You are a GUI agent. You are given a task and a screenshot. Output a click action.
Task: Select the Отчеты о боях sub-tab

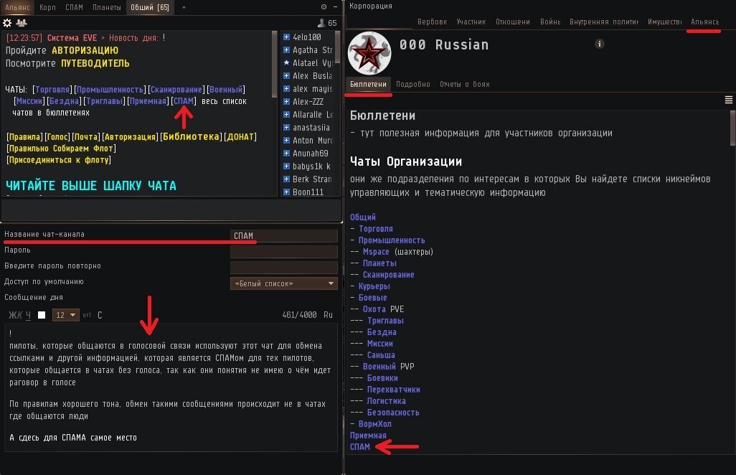pyautogui.click(x=465, y=84)
